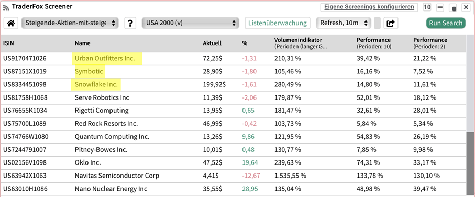
Task: Sort by the Aktuell column header
Action: (212, 43)
